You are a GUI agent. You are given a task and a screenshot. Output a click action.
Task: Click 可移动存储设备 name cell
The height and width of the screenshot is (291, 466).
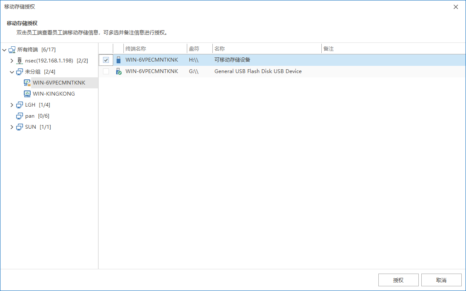[x=232, y=60]
